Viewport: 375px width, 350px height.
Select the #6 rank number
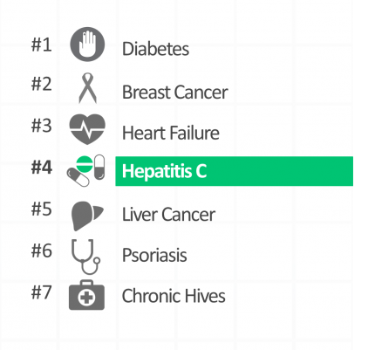[x=42, y=250]
